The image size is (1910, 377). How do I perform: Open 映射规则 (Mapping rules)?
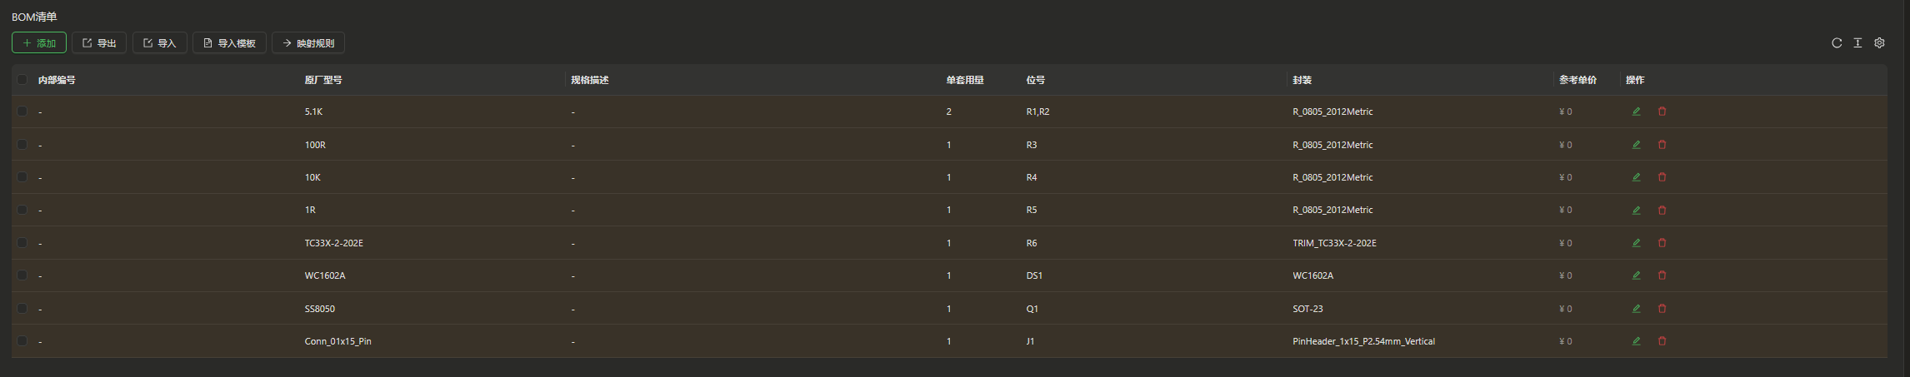pos(308,43)
